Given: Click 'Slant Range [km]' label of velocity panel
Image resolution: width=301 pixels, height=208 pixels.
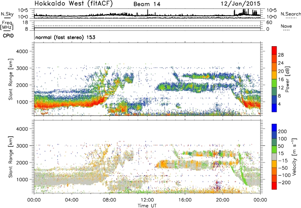Looking at the screenshot, I should [x=11, y=157].
